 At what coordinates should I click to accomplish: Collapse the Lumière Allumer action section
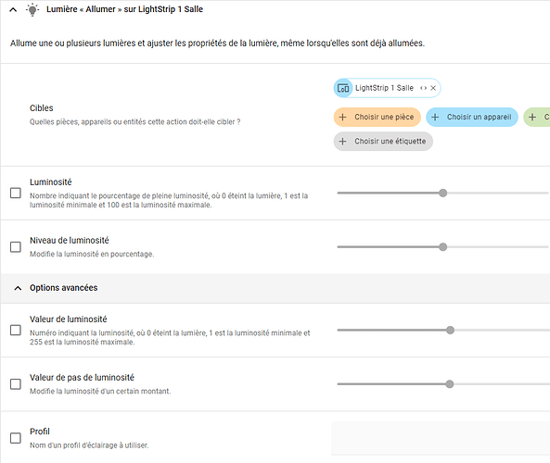coord(13,10)
